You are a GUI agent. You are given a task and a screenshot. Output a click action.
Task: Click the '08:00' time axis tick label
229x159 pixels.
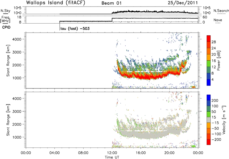pos(83,153)
